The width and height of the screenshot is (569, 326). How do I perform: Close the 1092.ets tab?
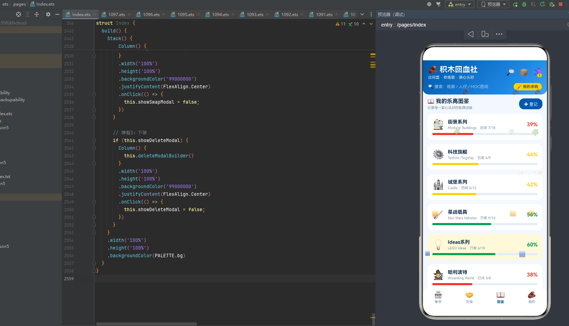302,14
